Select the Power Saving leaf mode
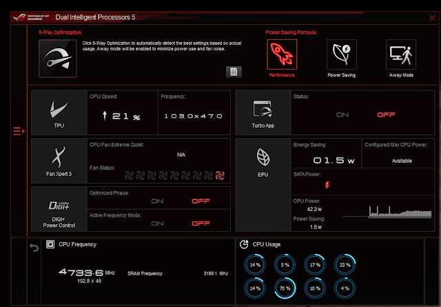This screenshot has width=441, height=307. [342, 55]
